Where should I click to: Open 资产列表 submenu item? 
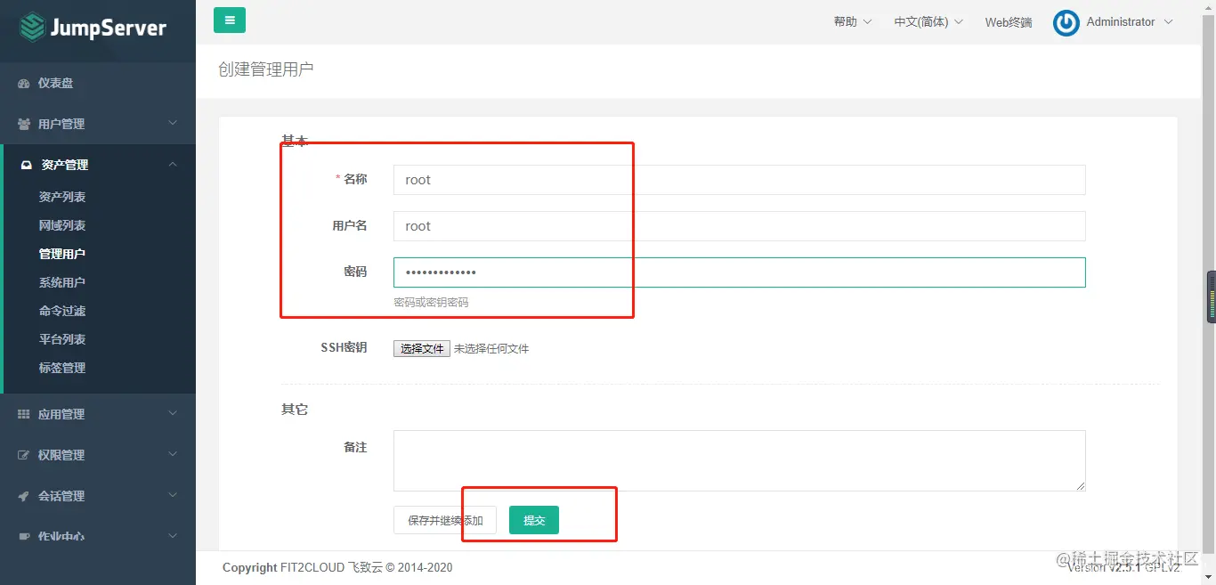(x=62, y=197)
